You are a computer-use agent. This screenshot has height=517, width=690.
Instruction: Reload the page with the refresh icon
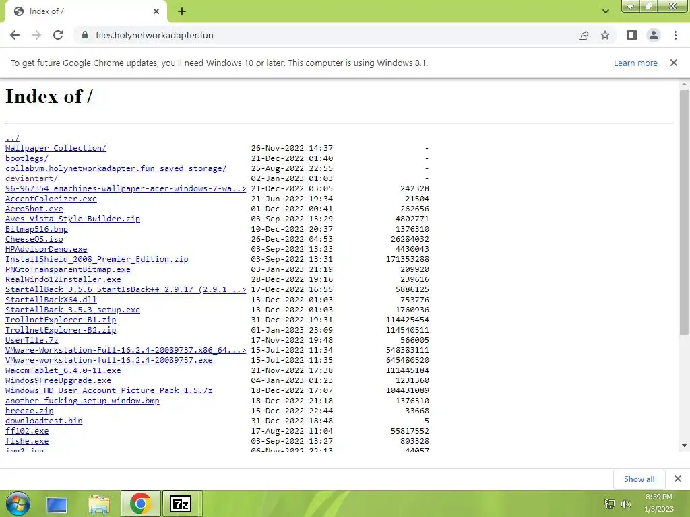[x=58, y=35]
